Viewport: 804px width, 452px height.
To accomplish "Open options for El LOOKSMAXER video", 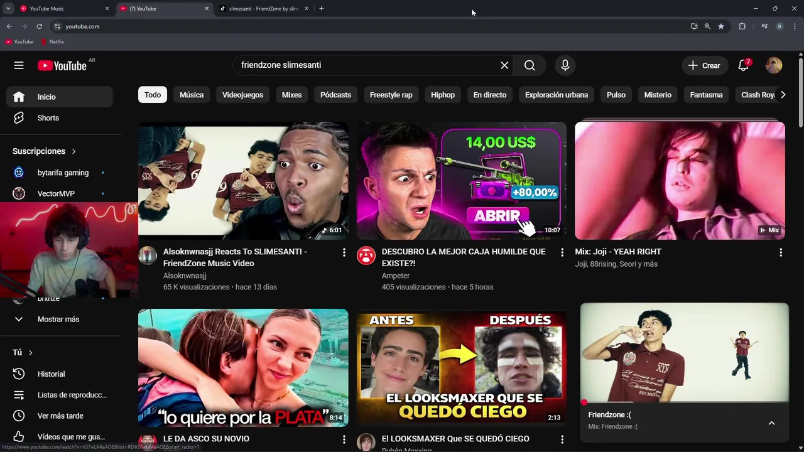I will [562, 439].
